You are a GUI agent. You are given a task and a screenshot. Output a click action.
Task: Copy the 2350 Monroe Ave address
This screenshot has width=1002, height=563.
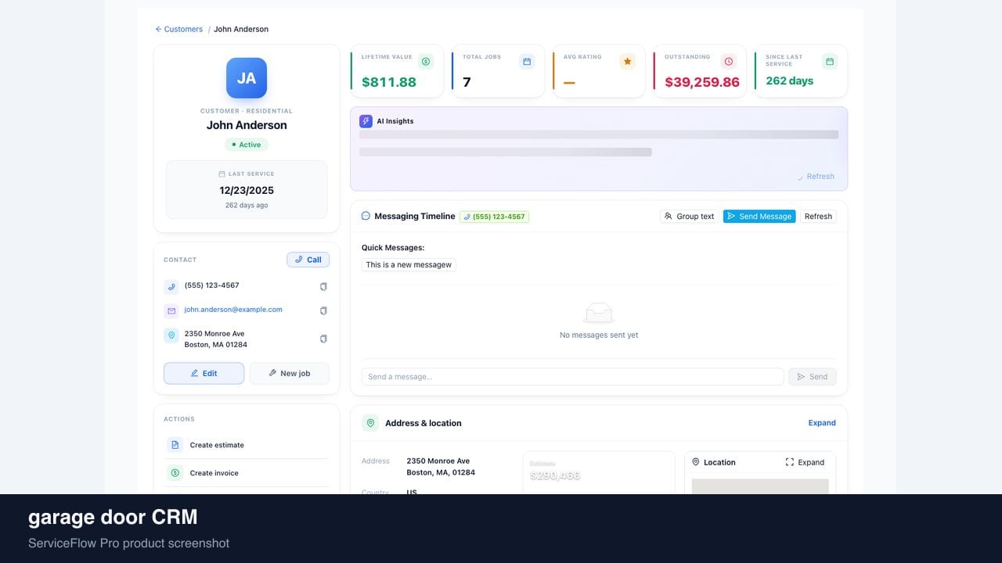tap(323, 339)
